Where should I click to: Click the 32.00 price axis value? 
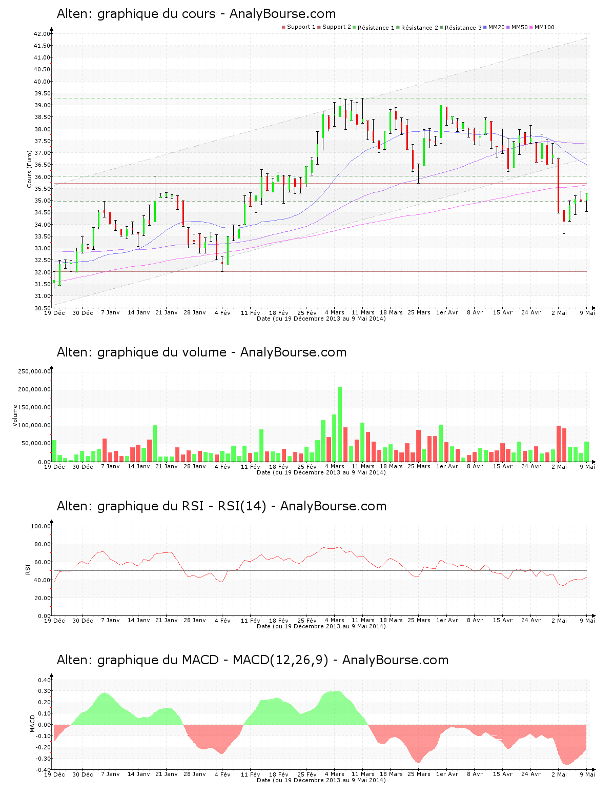[x=43, y=272]
